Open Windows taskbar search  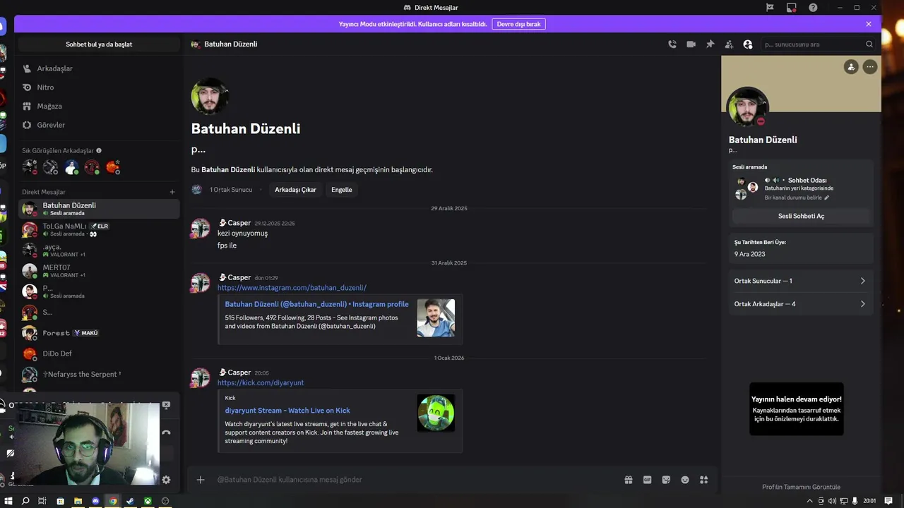(x=25, y=501)
